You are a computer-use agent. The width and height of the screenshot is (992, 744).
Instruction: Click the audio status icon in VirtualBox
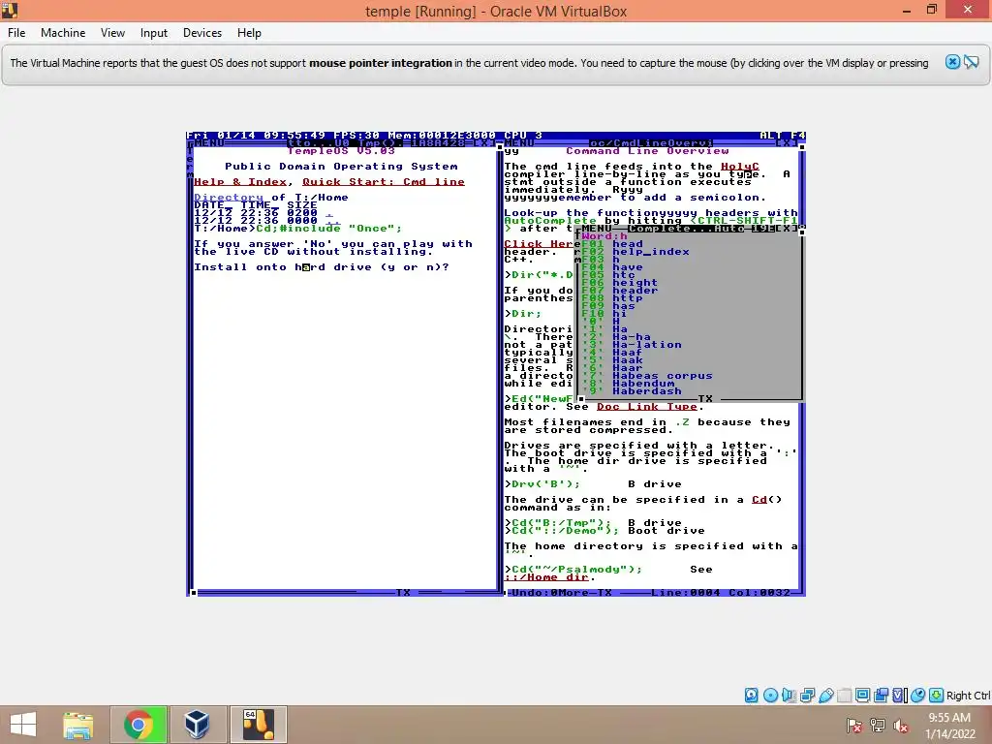[789, 696]
